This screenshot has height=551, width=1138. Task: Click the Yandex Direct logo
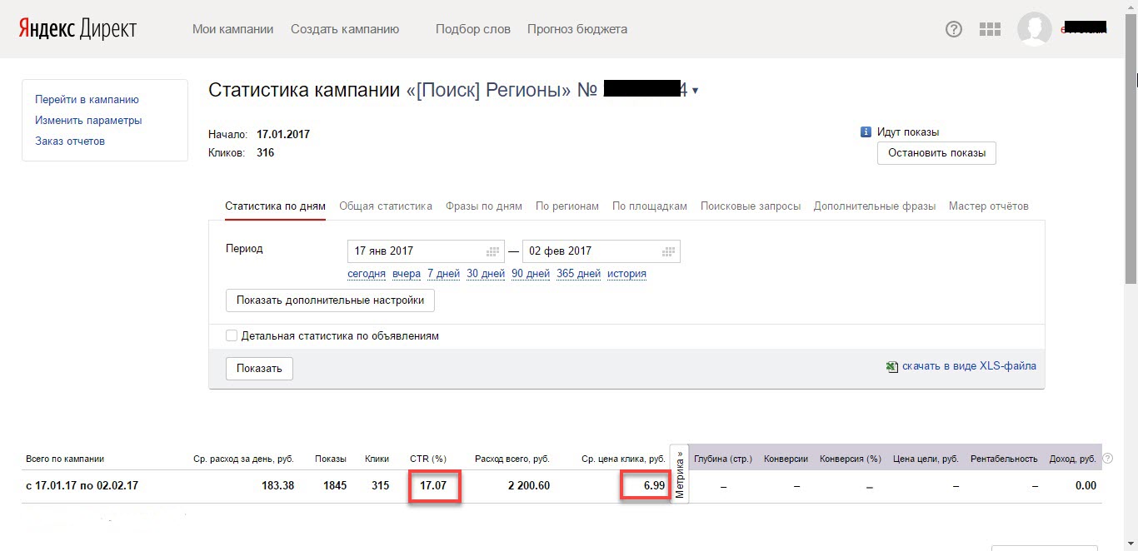pos(77,29)
